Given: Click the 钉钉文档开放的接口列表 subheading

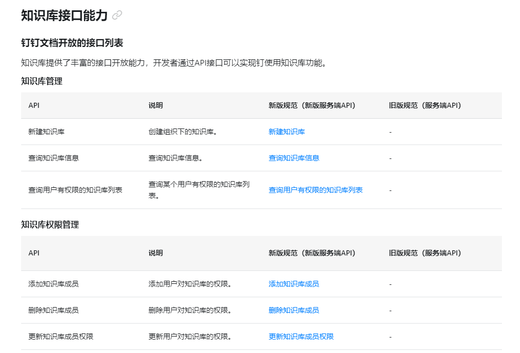Looking at the screenshot, I should (x=72, y=43).
